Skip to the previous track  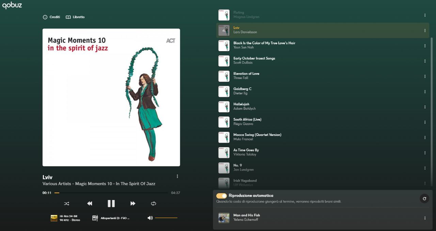click(x=90, y=203)
